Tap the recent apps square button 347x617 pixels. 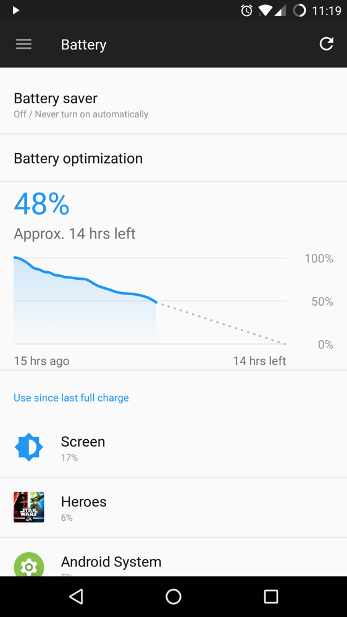pyautogui.click(x=270, y=597)
